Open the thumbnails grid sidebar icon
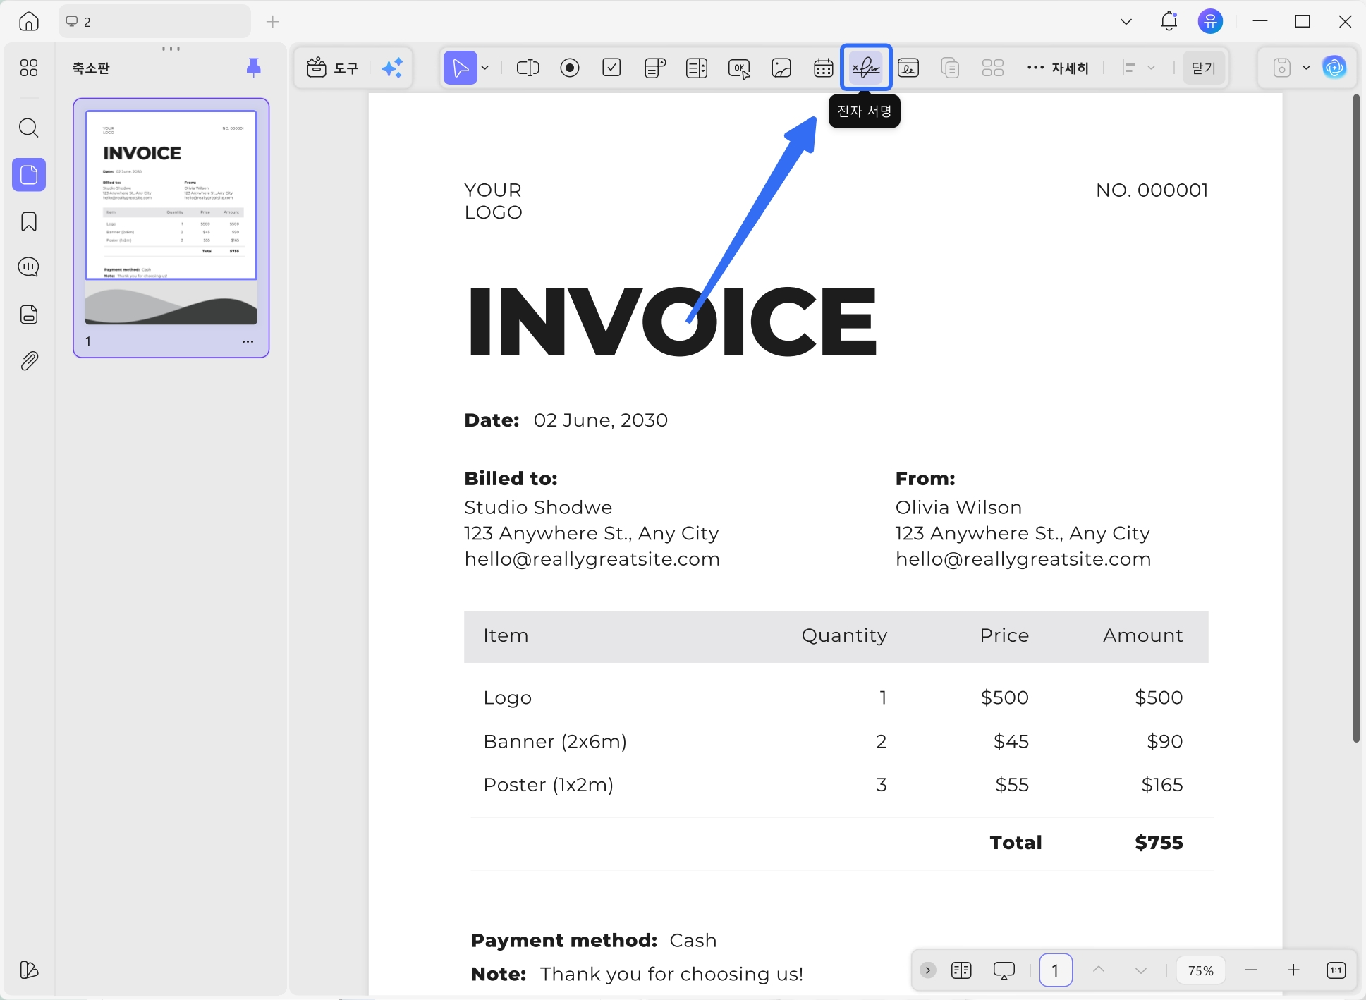This screenshot has width=1366, height=1000. pos(29,68)
